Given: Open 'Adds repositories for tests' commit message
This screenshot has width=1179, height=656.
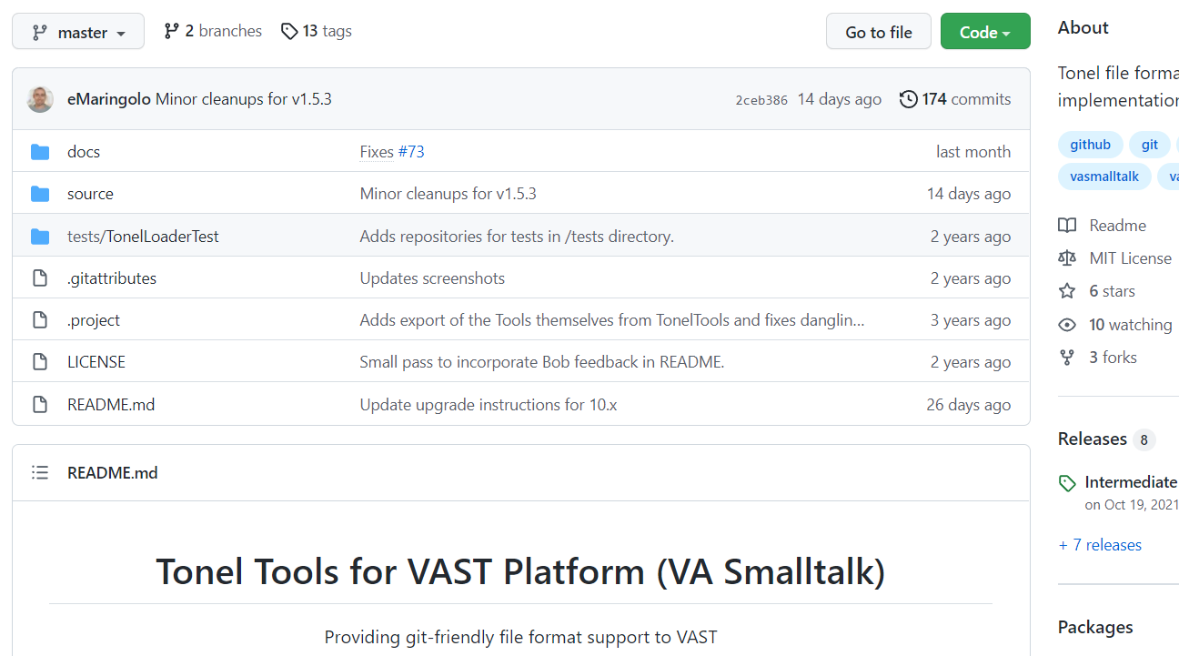Looking at the screenshot, I should click(x=517, y=237).
